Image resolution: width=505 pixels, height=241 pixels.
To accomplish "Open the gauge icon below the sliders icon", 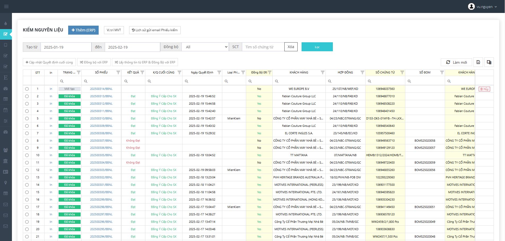I will [x=6, y=132].
